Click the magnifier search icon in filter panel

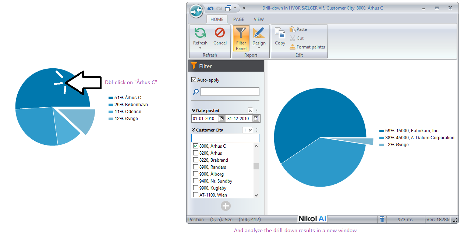pos(196,92)
